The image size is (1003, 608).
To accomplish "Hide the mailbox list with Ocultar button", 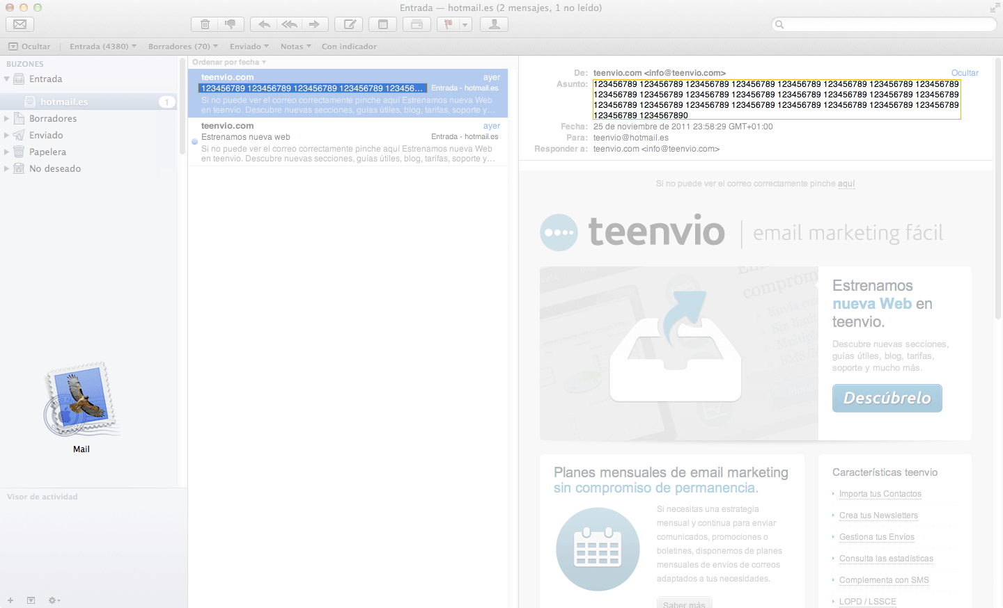I will click(x=29, y=47).
